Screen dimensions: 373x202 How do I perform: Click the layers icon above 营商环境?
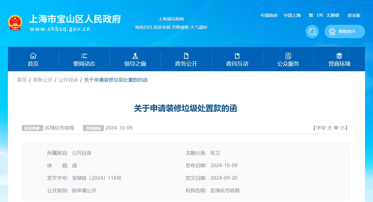(339, 56)
